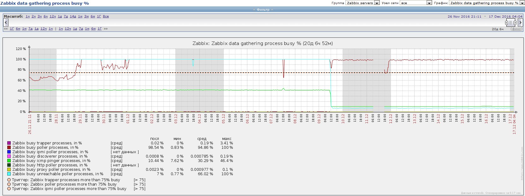Click the 46.4 % max value for icmp pinger
The image size is (525, 196).
click(227, 161)
